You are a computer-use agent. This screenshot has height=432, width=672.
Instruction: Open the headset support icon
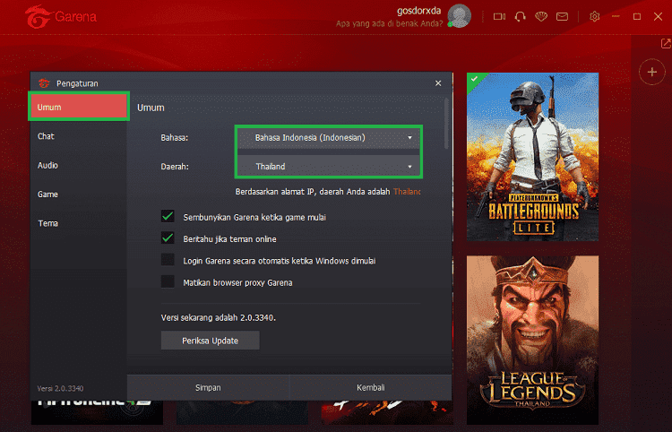click(521, 17)
